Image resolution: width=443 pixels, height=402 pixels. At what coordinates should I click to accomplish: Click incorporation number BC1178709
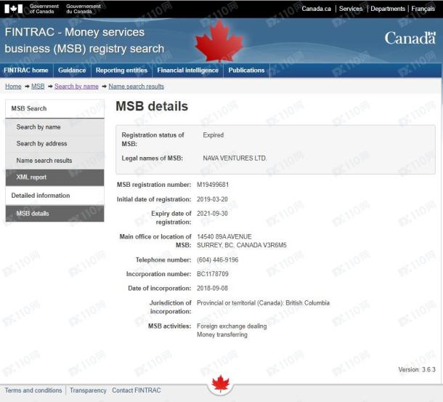point(213,274)
